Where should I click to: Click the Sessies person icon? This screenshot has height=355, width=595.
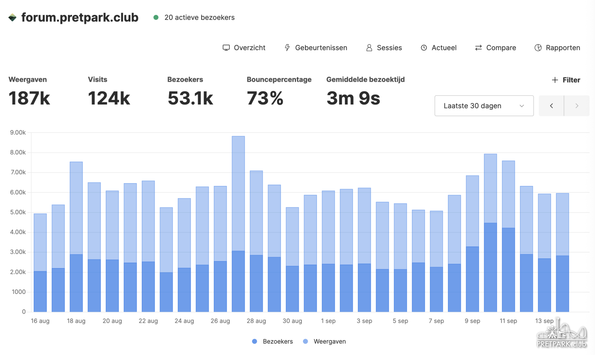click(x=369, y=48)
